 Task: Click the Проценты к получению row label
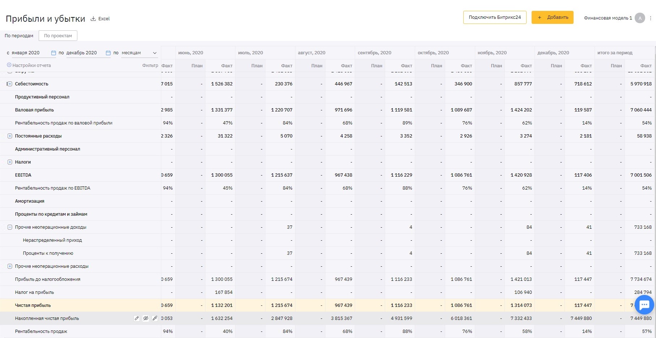48,253
